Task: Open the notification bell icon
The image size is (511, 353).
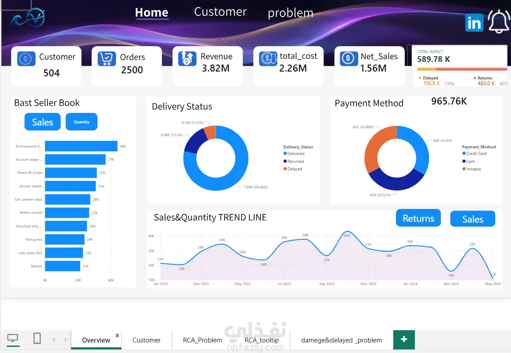Action: pyautogui.click(x=499, y=21)
